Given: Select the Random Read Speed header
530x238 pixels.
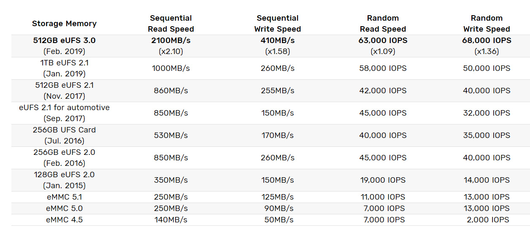Looking at the screenshot, I should pos(383,24).
